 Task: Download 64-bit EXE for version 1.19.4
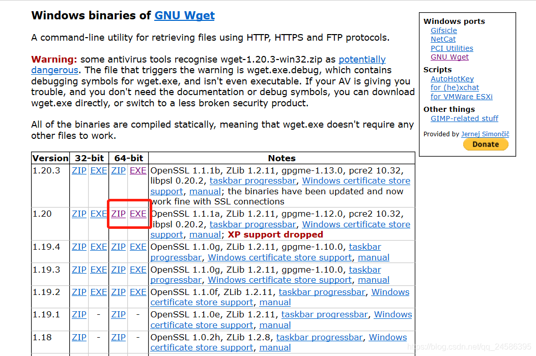tap(138, 247)
